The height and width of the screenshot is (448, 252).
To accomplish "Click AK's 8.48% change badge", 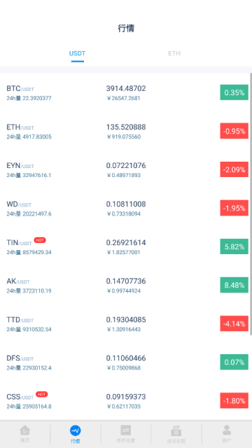I will [234, 285].
